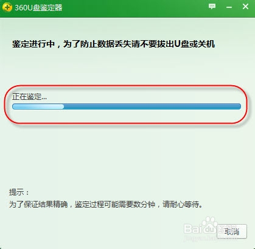The height and width of the screenshot is (249, 255).
Task: Click the Baidu watermark logo text
Action: click(x=200, y=229)
